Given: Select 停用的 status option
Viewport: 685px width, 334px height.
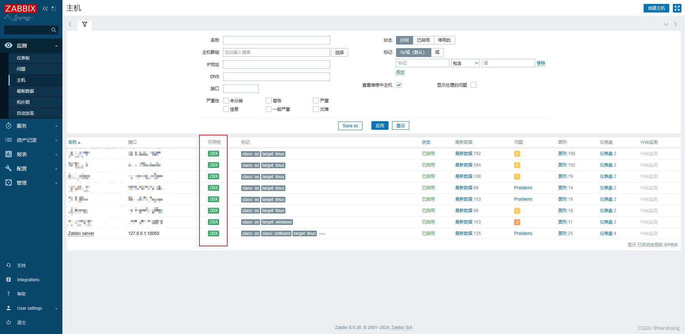Looking at the screenshot, I should (444, 40).
